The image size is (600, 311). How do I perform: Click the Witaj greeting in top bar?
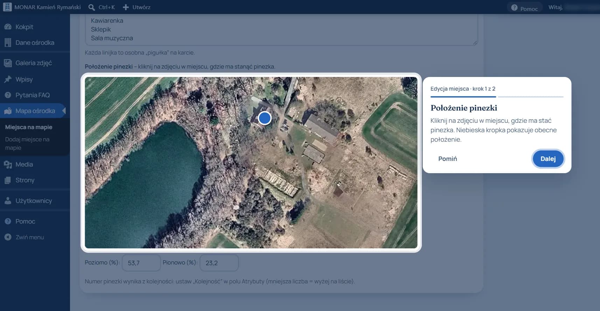556,7
